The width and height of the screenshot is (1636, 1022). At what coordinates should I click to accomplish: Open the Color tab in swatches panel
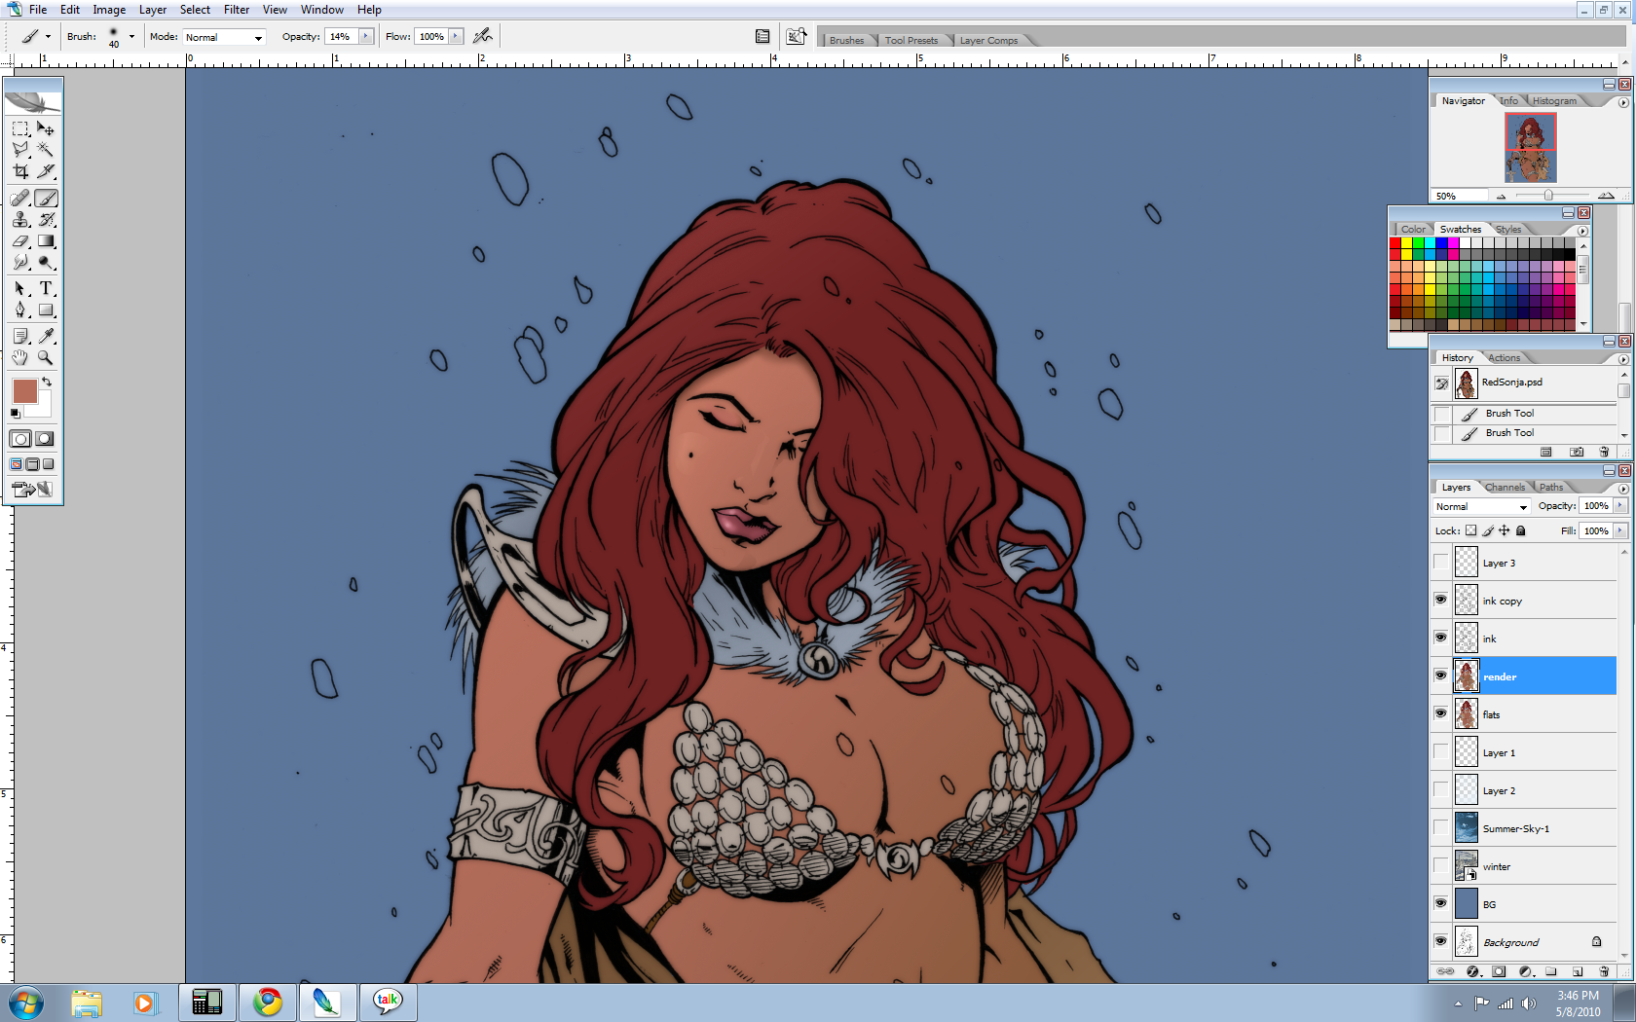point(1413,229)
